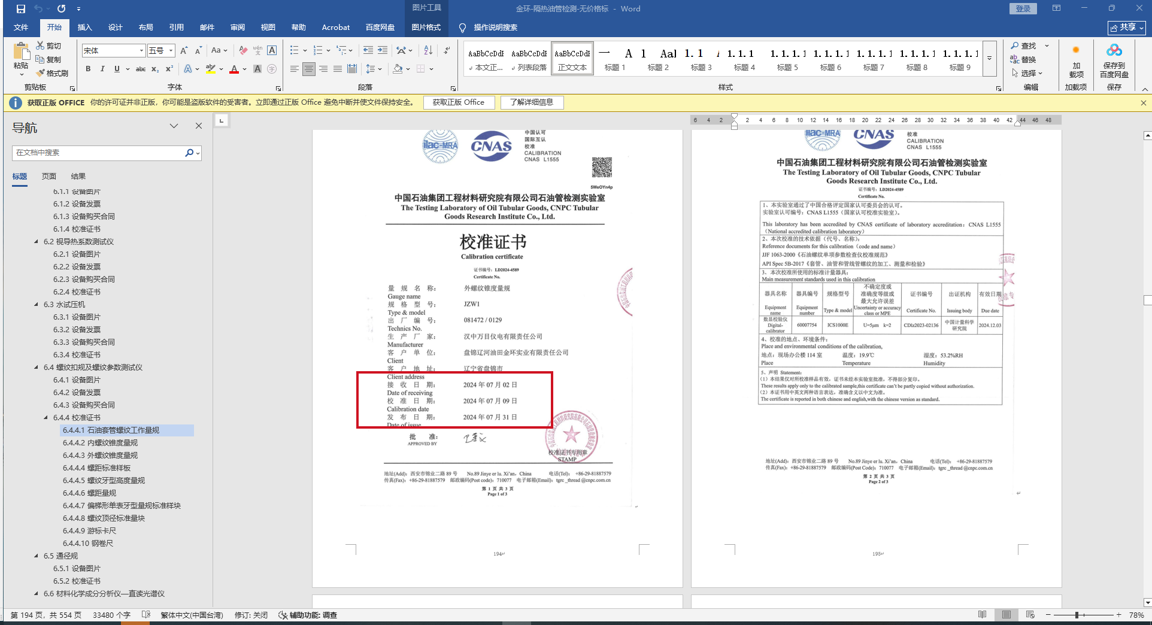Open the change case Aa dropdown

click(x=219, y=51)
